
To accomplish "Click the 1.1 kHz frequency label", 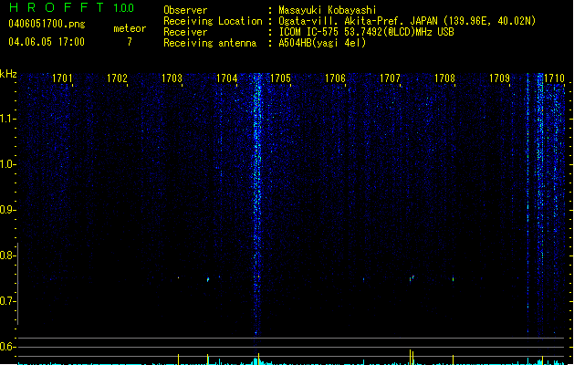I will coord(7,119).
